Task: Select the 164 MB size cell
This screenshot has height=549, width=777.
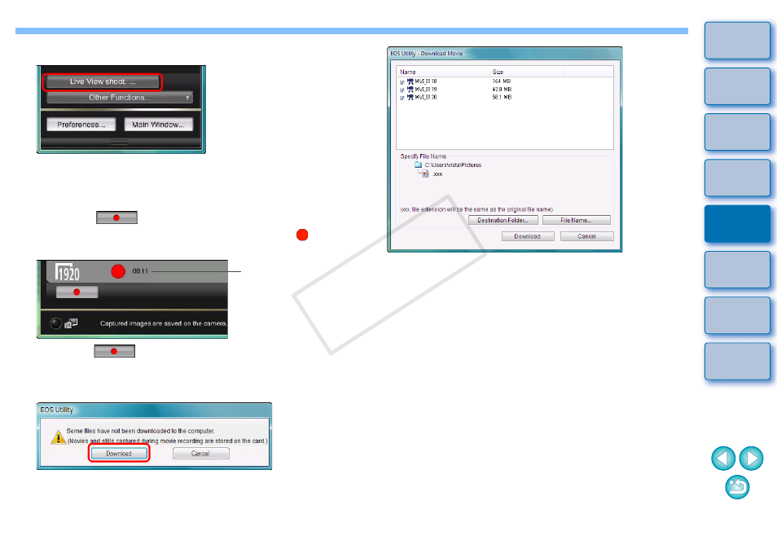Action: 502,81
